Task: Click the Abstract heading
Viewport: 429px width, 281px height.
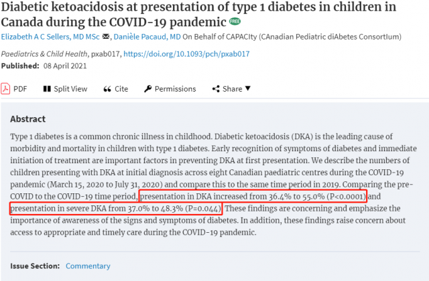Action: click(x=28, y=119)
